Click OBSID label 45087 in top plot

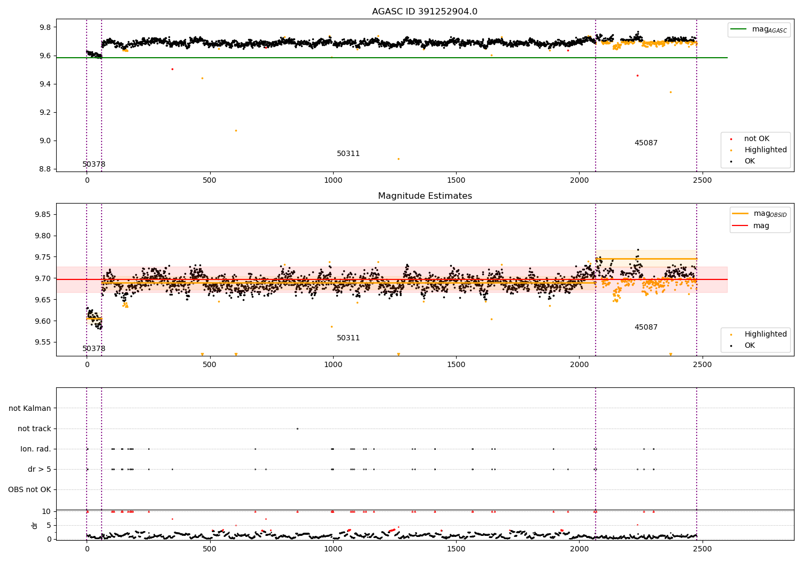tap(646, 143)
